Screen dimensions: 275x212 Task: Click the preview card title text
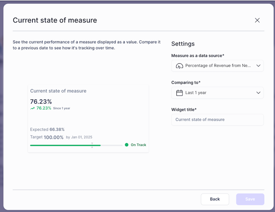[x=58, y=91]
